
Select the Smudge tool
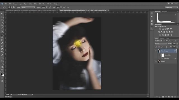click(x=2, y=49)
